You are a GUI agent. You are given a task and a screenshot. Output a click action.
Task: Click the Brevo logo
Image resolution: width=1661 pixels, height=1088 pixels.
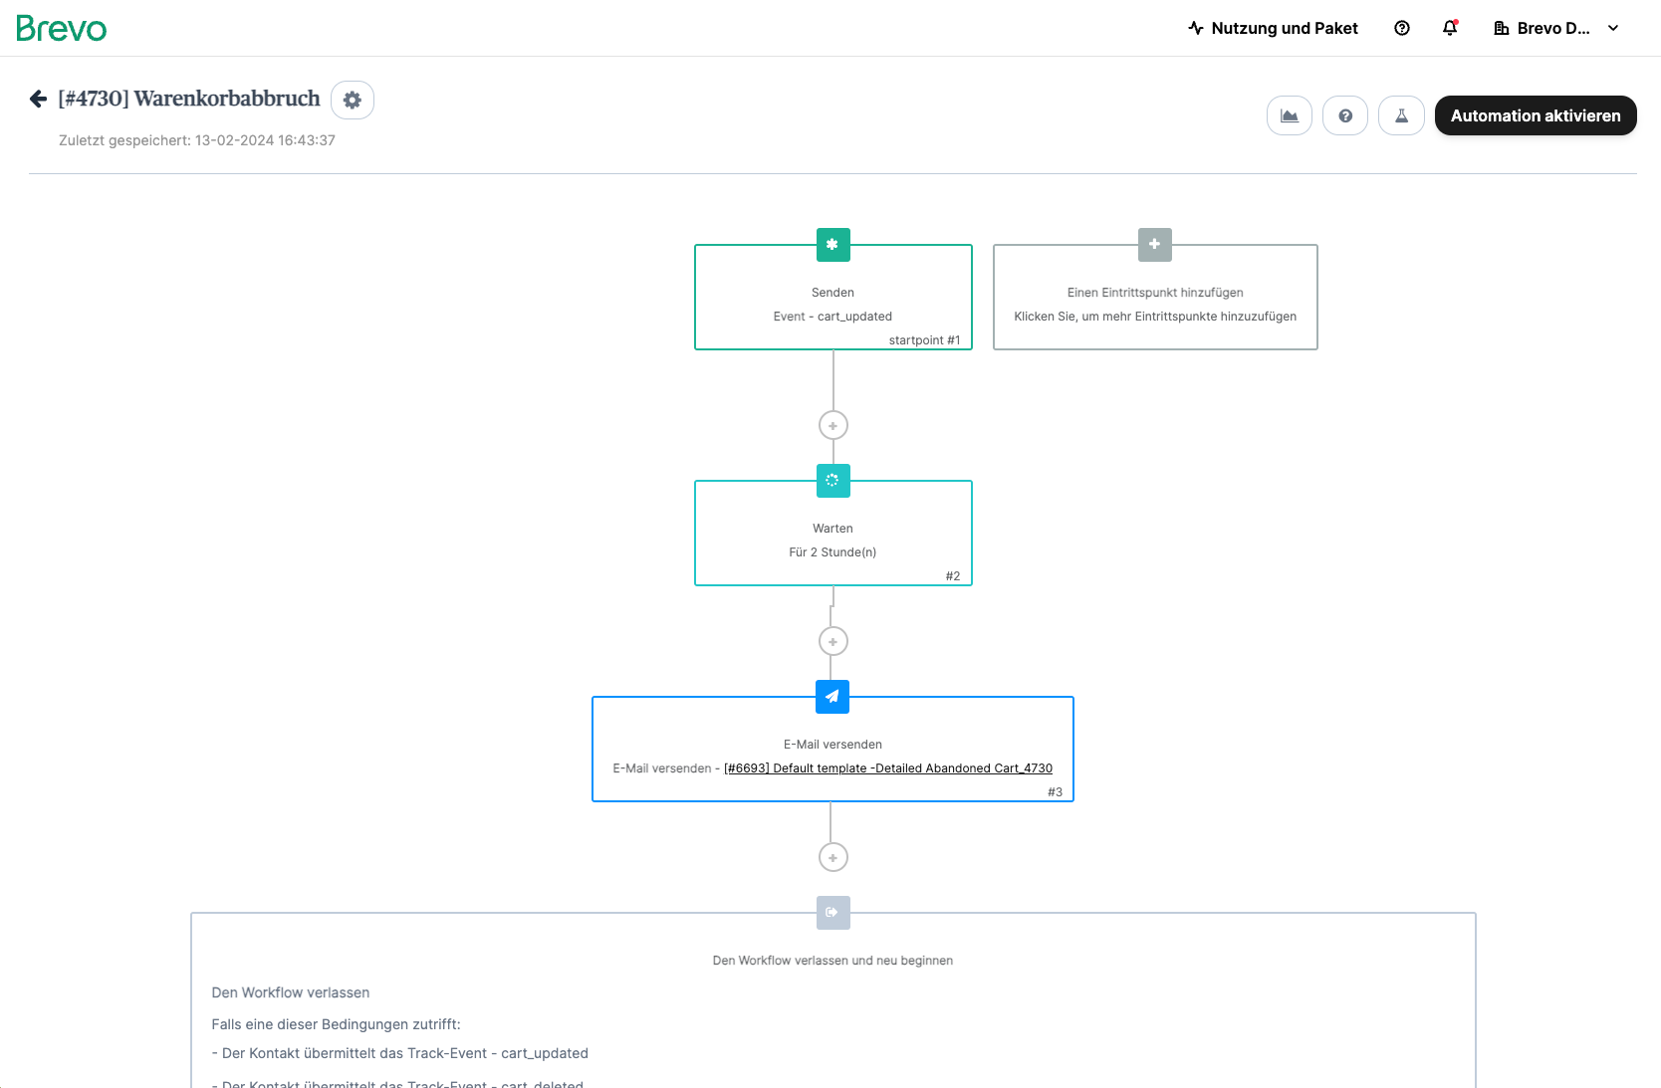click(x=62, y=28)
